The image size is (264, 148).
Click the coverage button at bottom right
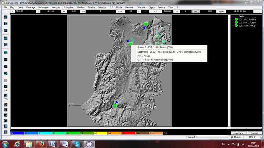[x=239, y=133]
